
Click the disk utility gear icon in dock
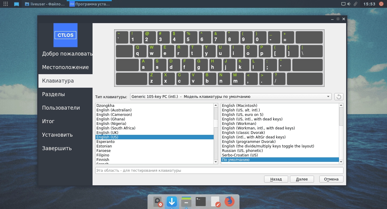click(158, 201)
